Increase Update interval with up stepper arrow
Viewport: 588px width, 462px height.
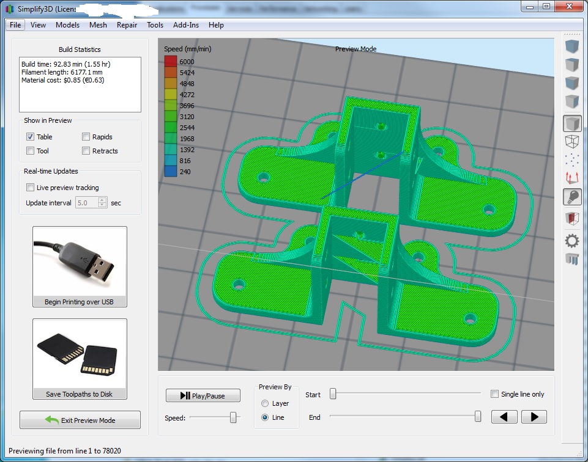(x=102, y=200)
